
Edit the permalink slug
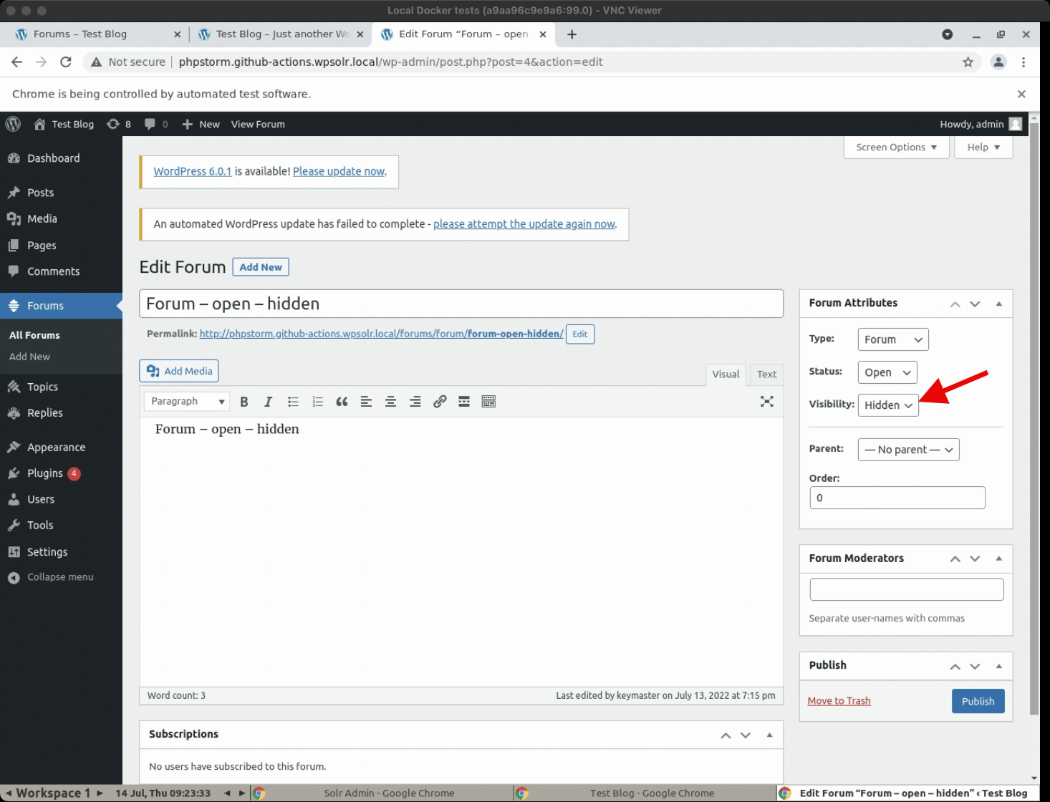(580, 334)
